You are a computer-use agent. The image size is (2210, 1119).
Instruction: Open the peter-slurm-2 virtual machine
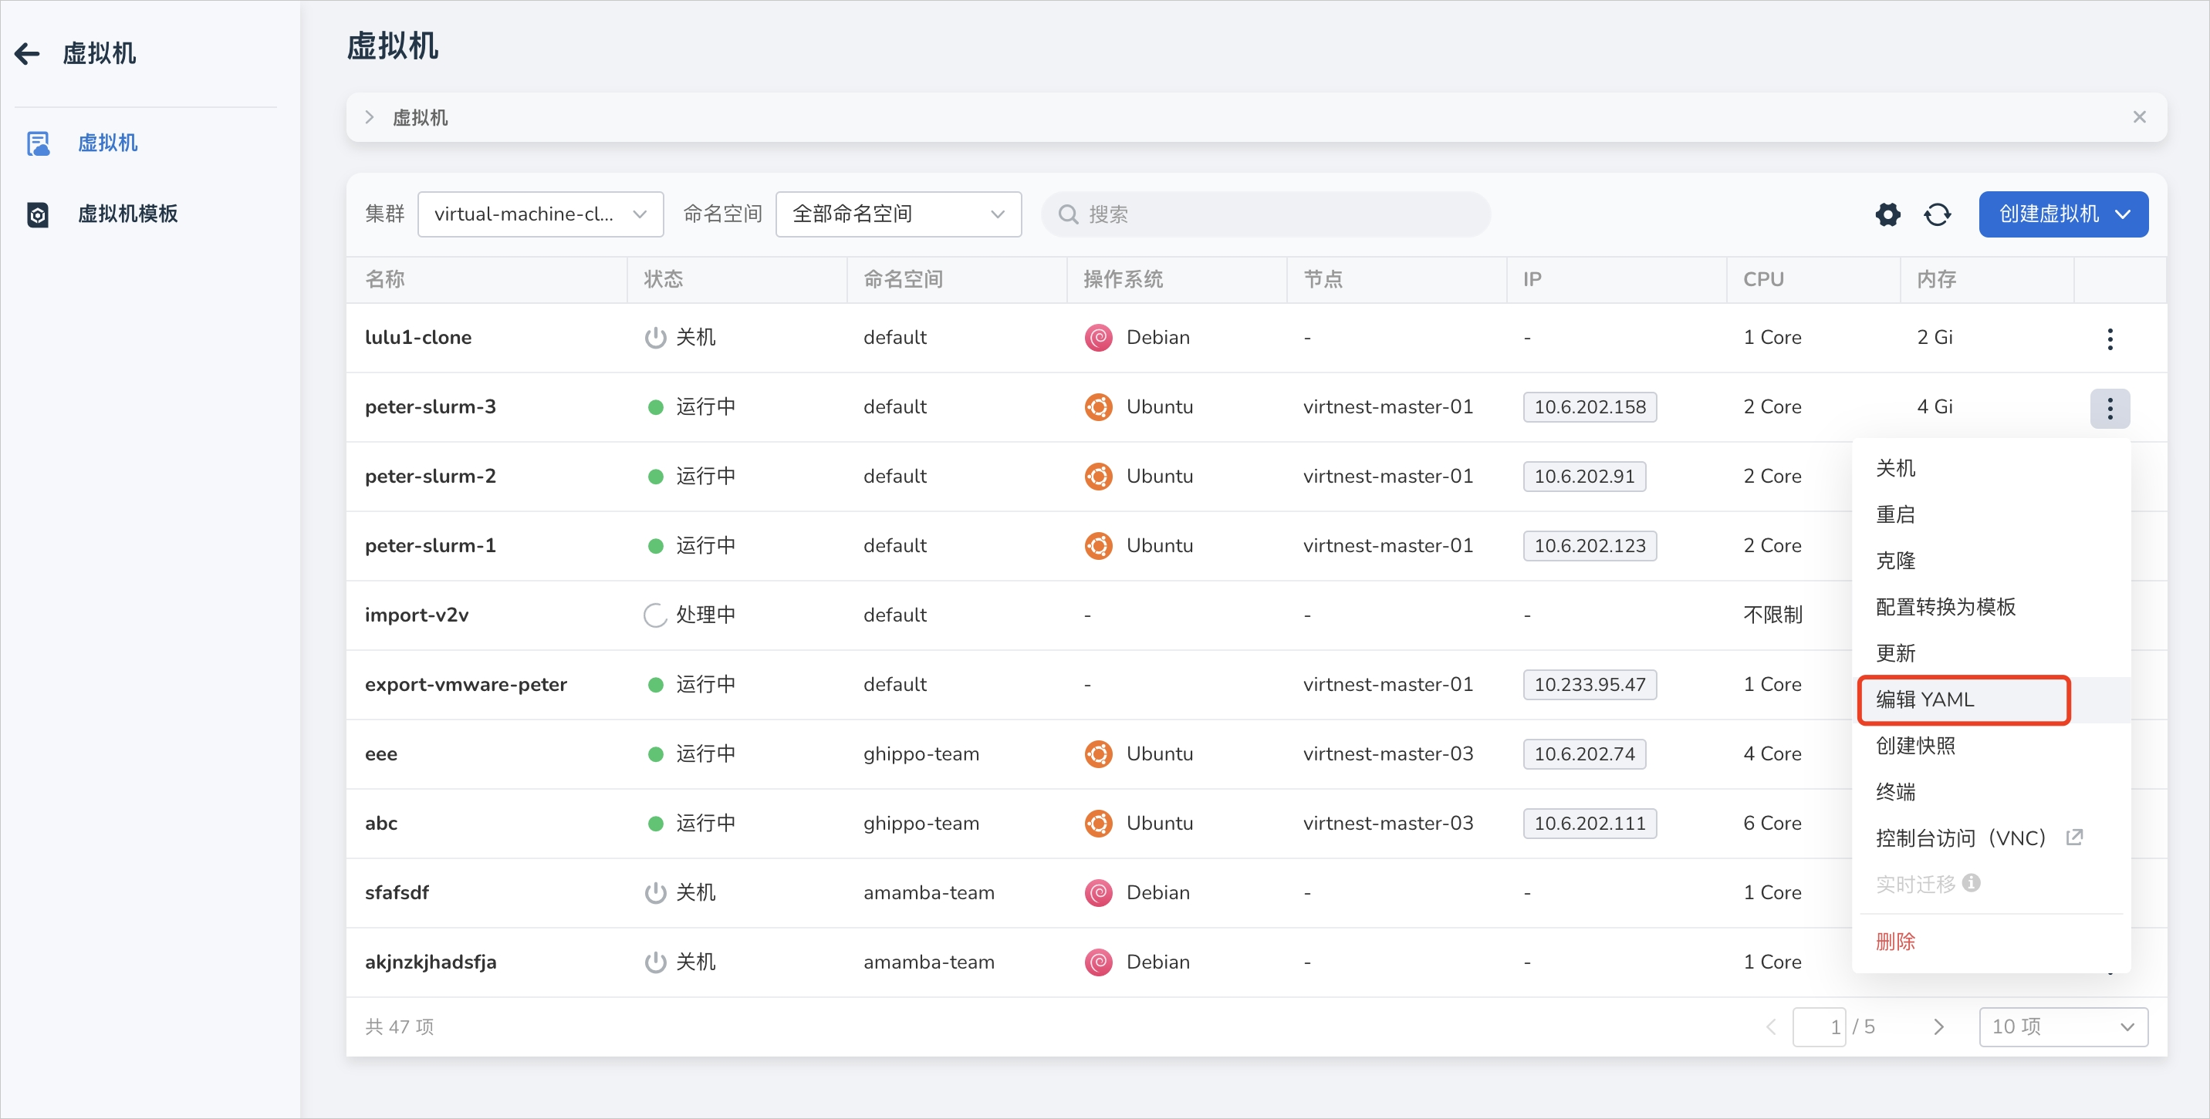(x=430, y=477)
